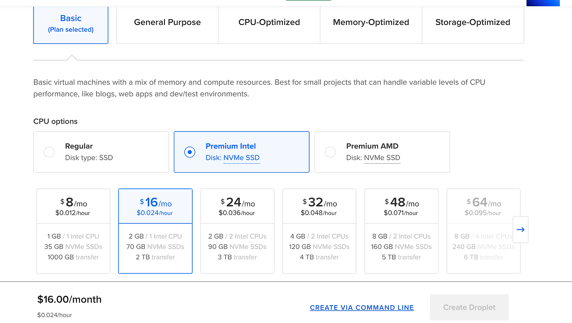Image resolution: width=572 pixels, height=323 pixels.
Task: Choose the $8/mo plan card
Action: 73,231
